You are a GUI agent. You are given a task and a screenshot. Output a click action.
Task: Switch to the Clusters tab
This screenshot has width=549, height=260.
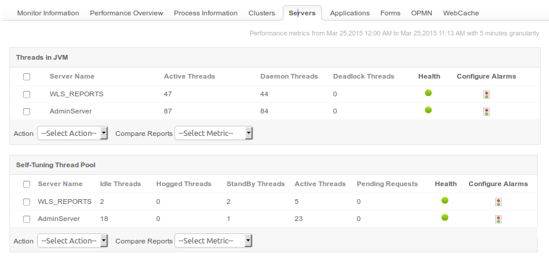click(x=261, y=13)
